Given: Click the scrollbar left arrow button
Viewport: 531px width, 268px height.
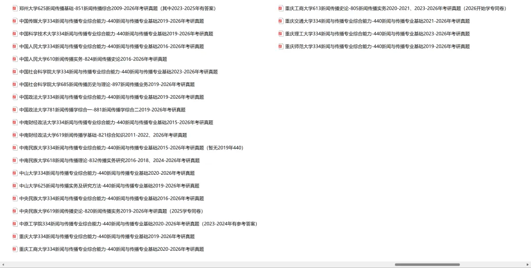Looking at the screenshot, I should (x=3, y=265).
